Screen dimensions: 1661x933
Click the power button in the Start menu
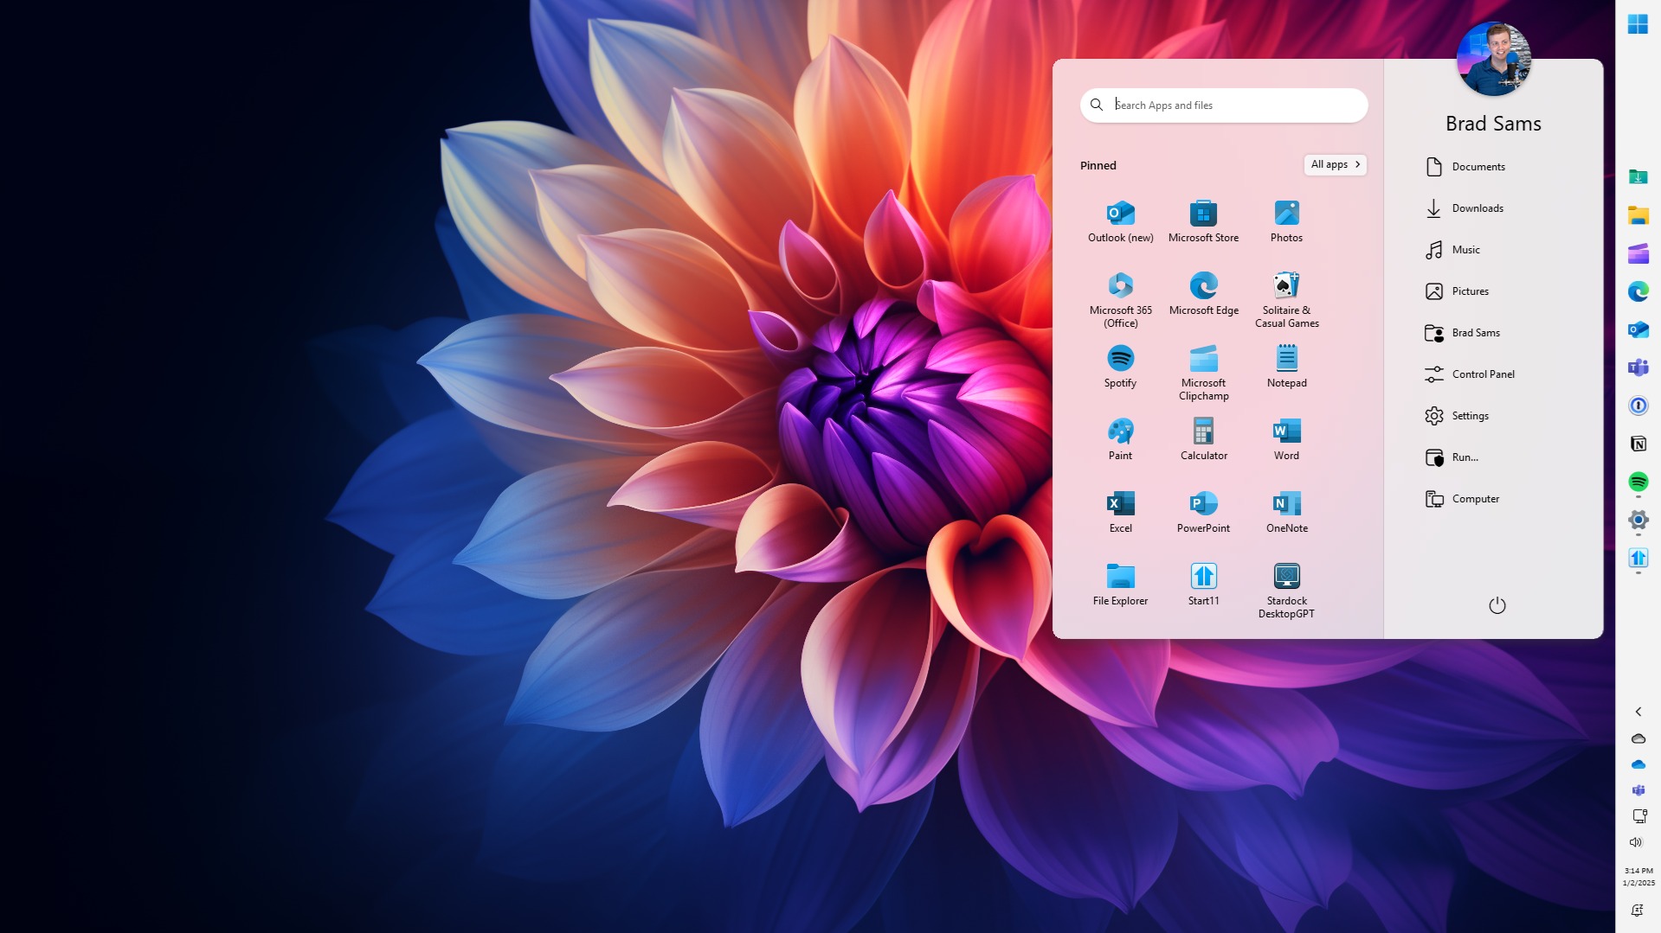coord(1497,605)
